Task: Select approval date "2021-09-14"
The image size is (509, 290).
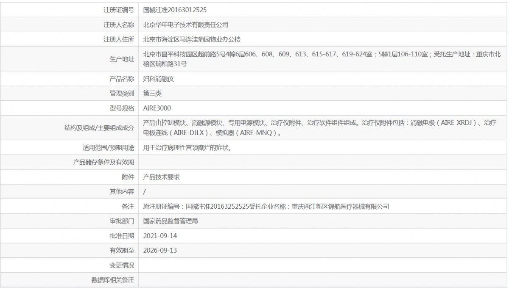Action: pos(160,236)
